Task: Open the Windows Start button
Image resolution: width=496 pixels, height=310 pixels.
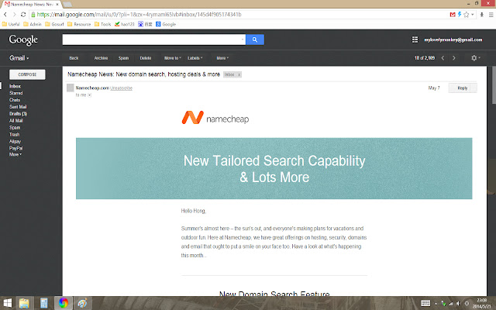Action: [x=7, y=303]
